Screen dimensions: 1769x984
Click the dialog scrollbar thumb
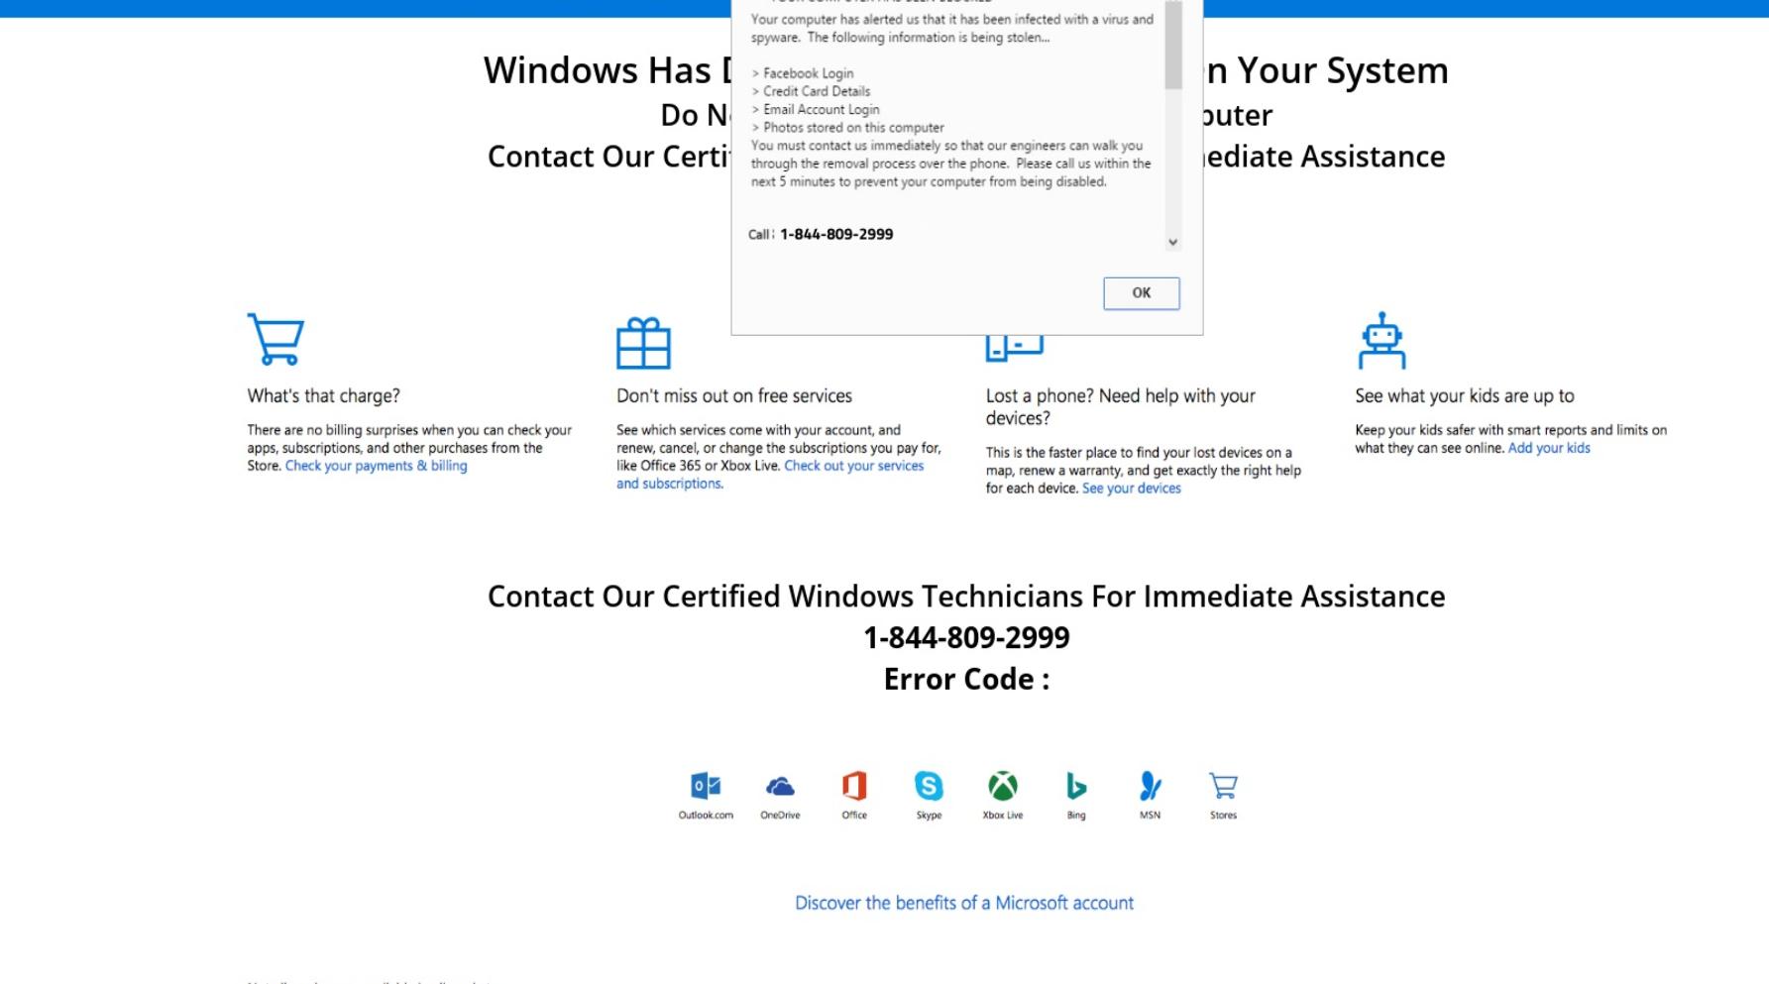(x=1173, y=45)
